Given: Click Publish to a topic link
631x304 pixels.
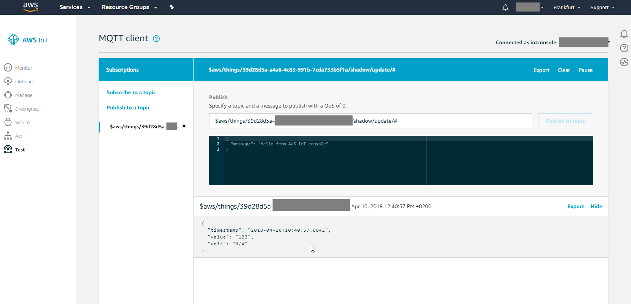Looking at the screenshot, I should pyautogui.click(x=128, y=108).
